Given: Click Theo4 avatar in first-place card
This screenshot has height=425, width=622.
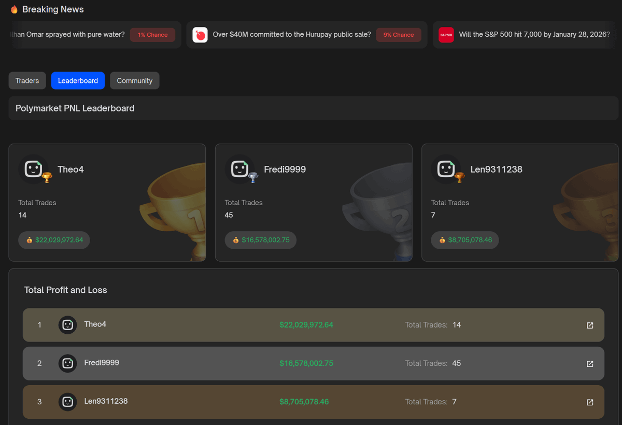Looking at the screenshot, I should 33,169.
